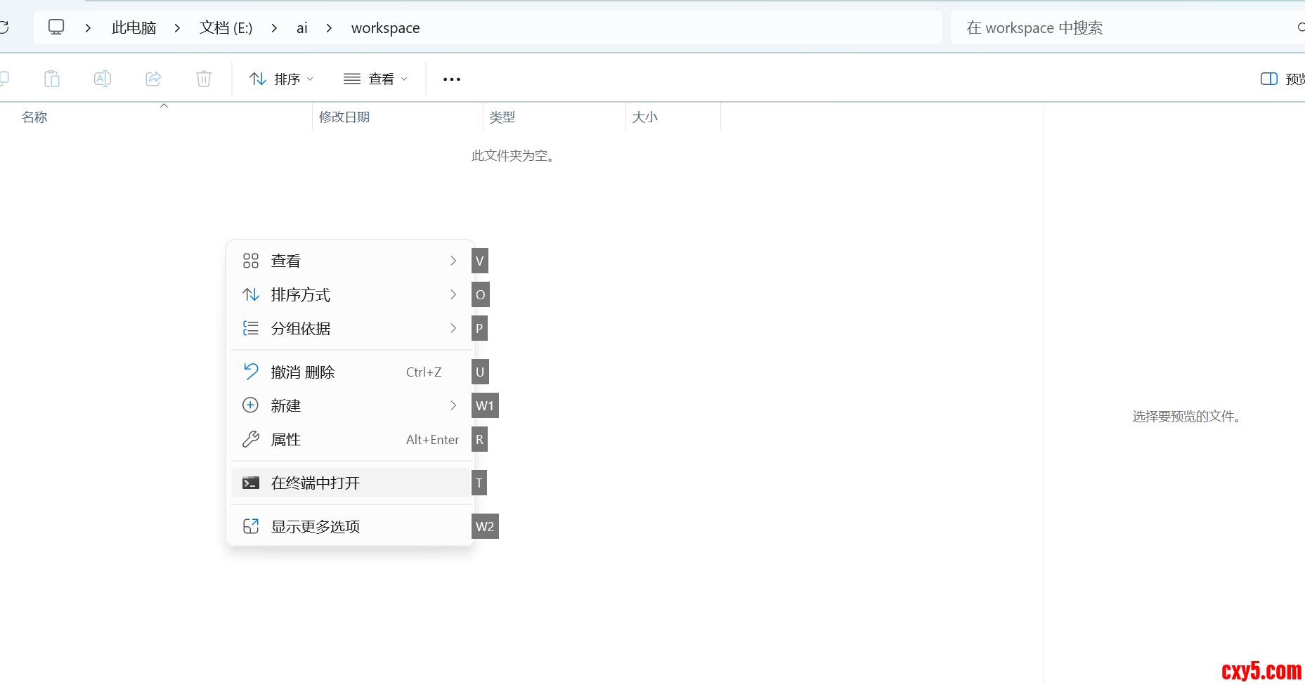1305x685 pixels.
Task: Click the delete trash can icon
Action: [x=204, y=79]
